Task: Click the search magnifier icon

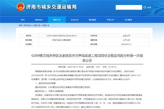Action: click(x=145, y=7)
